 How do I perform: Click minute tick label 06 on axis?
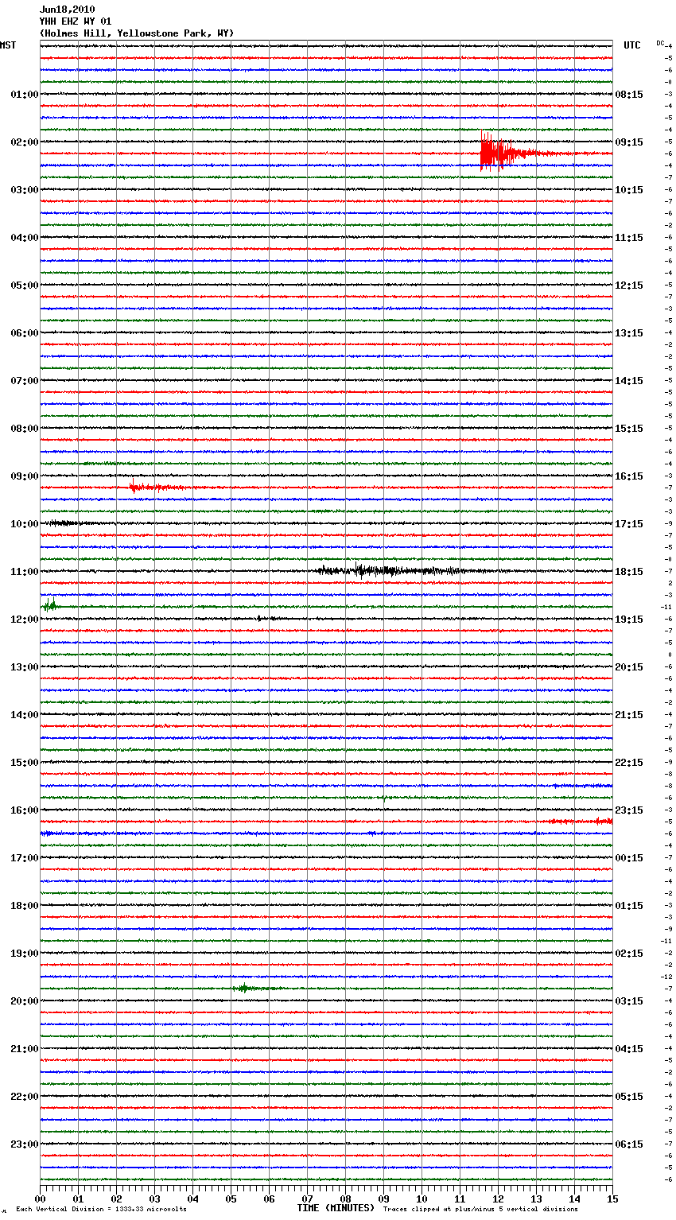[x=269, y=1199]
